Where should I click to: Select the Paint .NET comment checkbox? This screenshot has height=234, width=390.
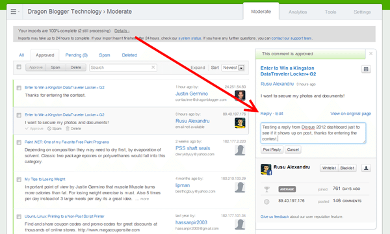click(x=19, y=142)
